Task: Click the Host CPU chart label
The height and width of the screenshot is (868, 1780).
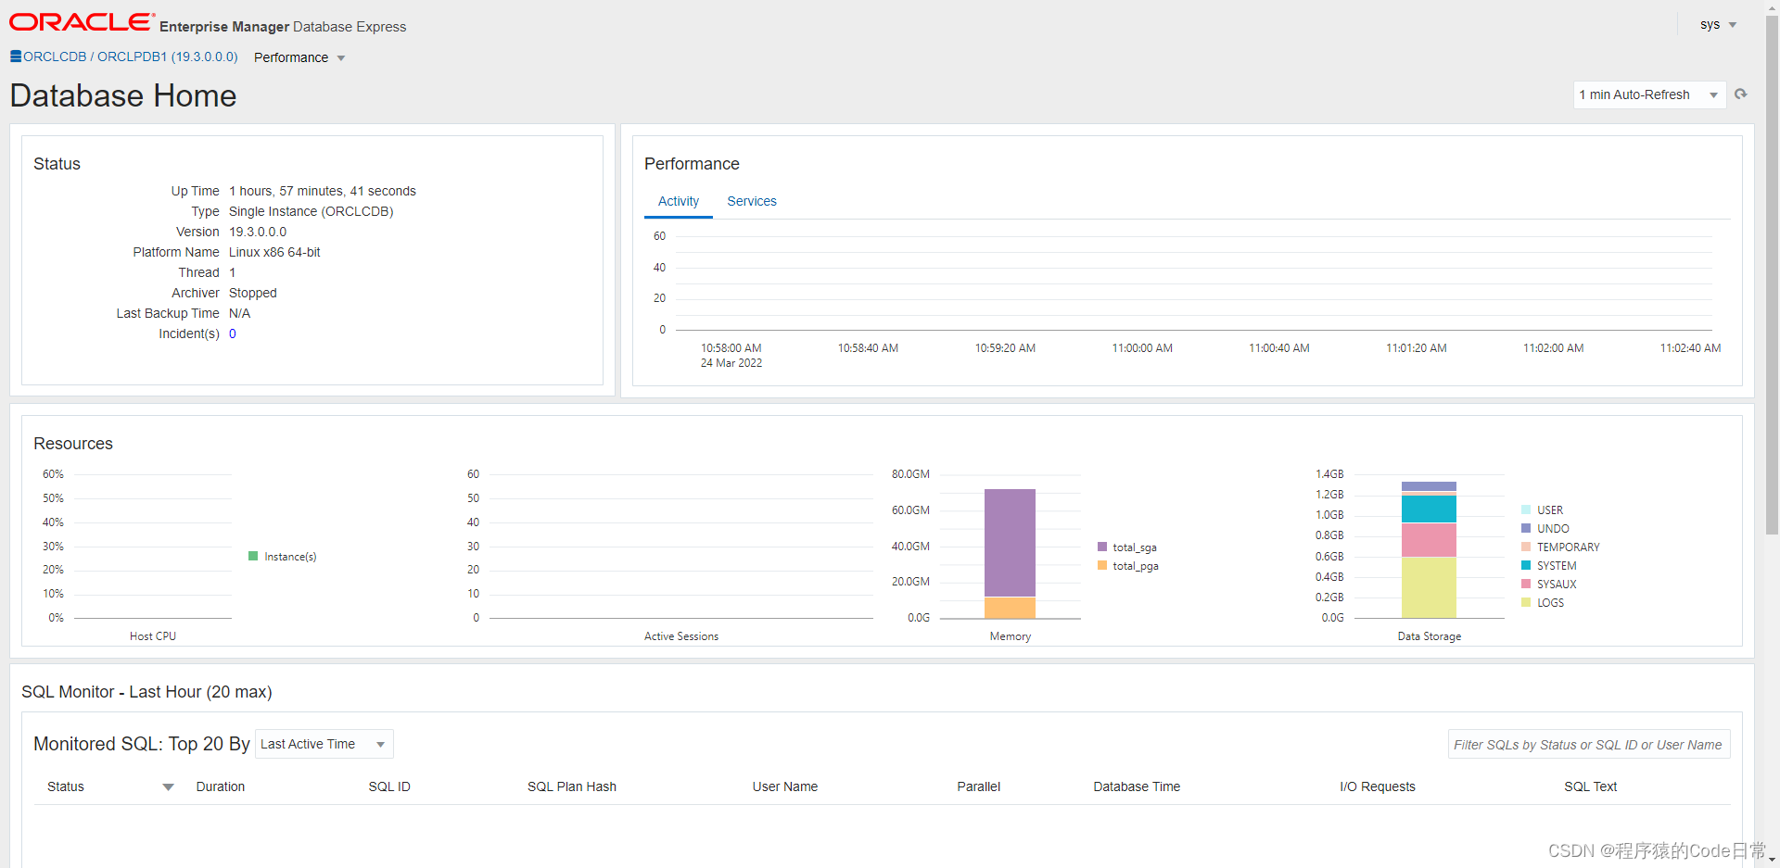Action: 153,636
